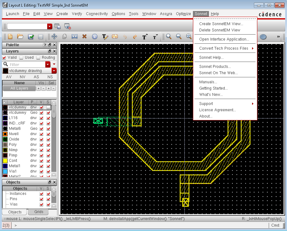The image size is (287, 231).
Task: Select the Copy tool icon
Action: pos(65,36)
